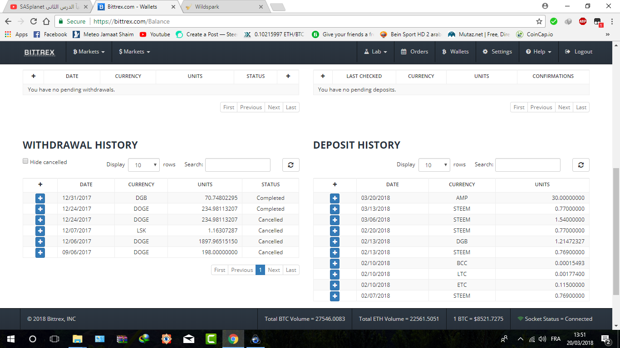Image resolution: width=620 pixels, height=348 pixels.
Task: Expand the STEEM 03/13/2018 deposit row
Action: tap(335, 209)
